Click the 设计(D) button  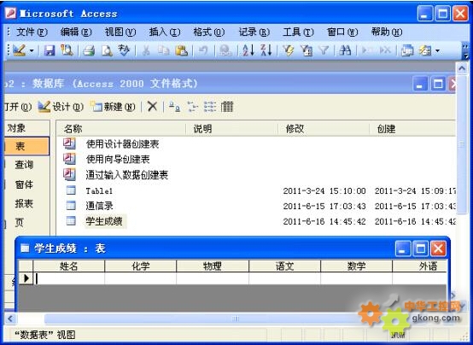click(61, 107)
